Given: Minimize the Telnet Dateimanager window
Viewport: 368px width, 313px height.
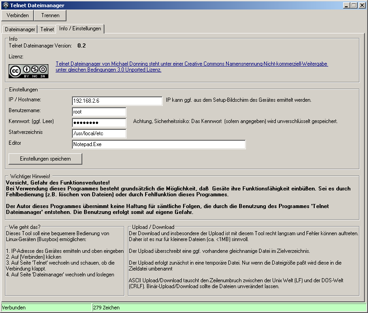Looking at the screenshot, I should tap(347, 5).
